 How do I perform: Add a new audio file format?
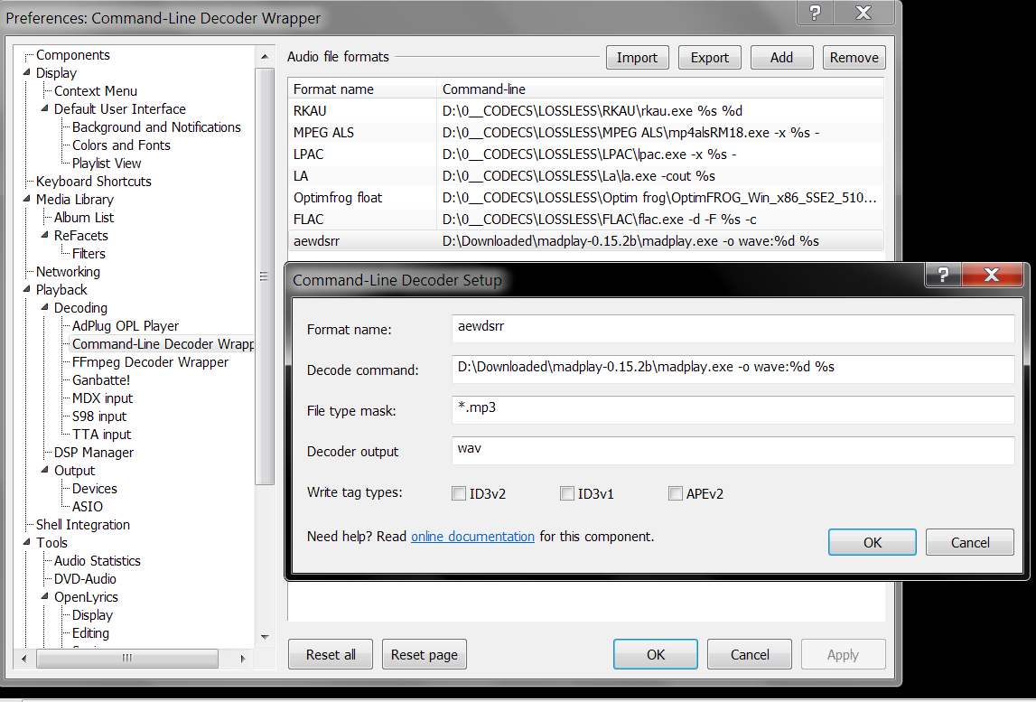coord(781,58)
